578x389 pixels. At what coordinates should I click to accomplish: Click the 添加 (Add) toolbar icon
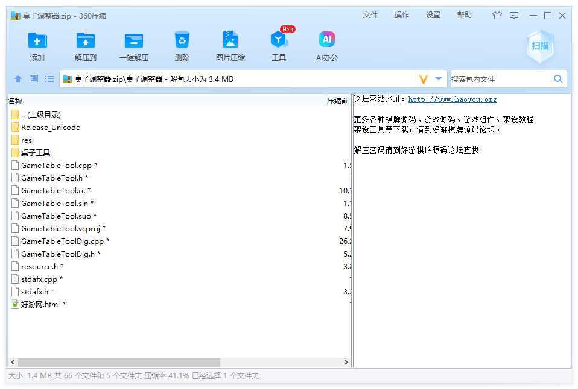37,41
